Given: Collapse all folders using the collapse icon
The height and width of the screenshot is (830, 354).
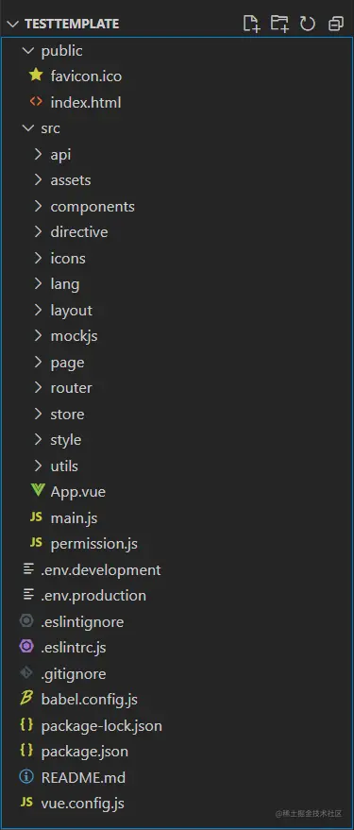Looking at the screenshot, I should coord(335,24).
